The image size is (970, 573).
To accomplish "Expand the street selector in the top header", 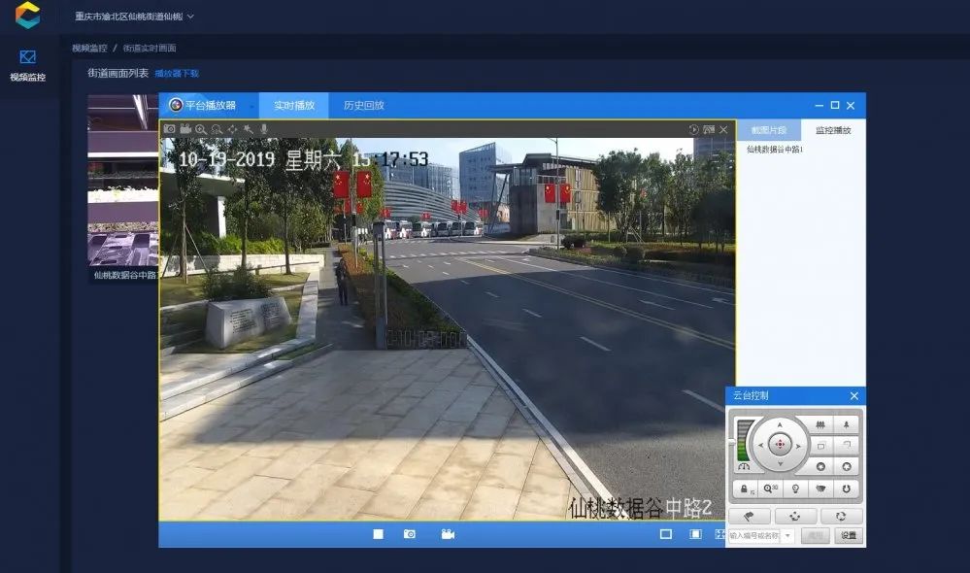I will (x=190, y=17).
